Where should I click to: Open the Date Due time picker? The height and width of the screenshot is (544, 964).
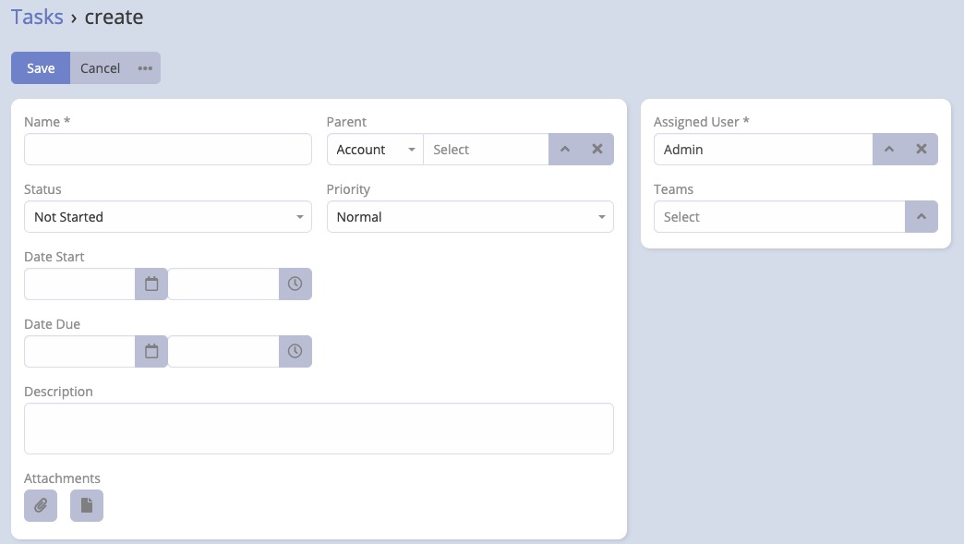click(x=295, y=351)
